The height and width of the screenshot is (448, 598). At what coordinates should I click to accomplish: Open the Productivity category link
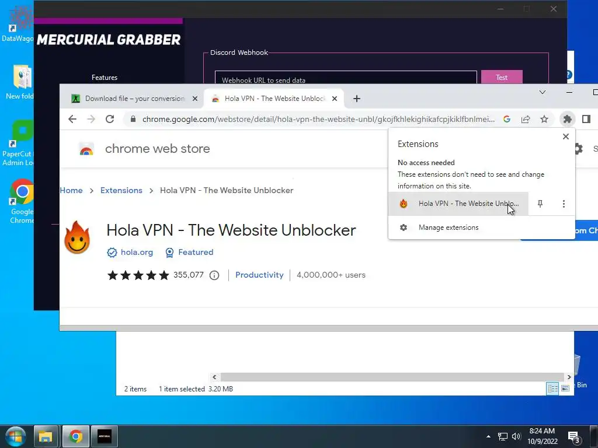pyautogui.click(x=259, y=275)
